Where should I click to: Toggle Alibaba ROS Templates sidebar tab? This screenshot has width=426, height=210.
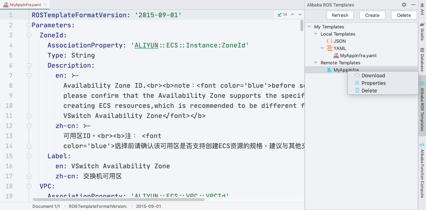pyautogui.click(x=422, y=106)
